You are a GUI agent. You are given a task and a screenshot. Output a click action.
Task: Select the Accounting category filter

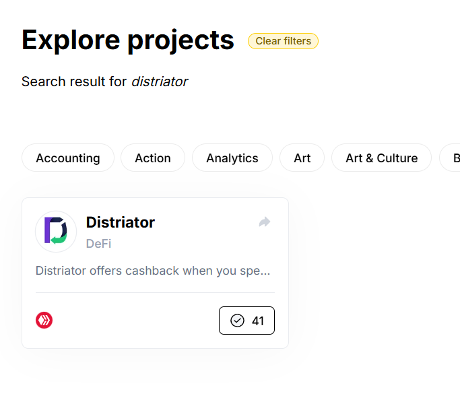point(68,158)
